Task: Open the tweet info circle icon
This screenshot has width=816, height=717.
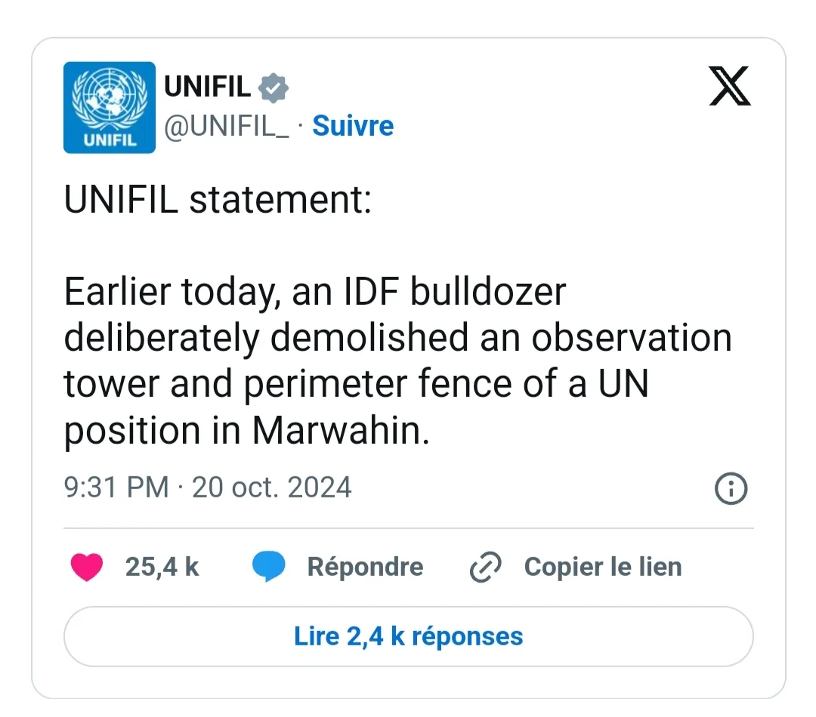Action: click(x=731, y=488)
